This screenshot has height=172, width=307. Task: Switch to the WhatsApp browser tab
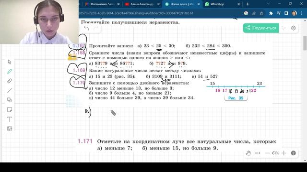tap(217, 4)
